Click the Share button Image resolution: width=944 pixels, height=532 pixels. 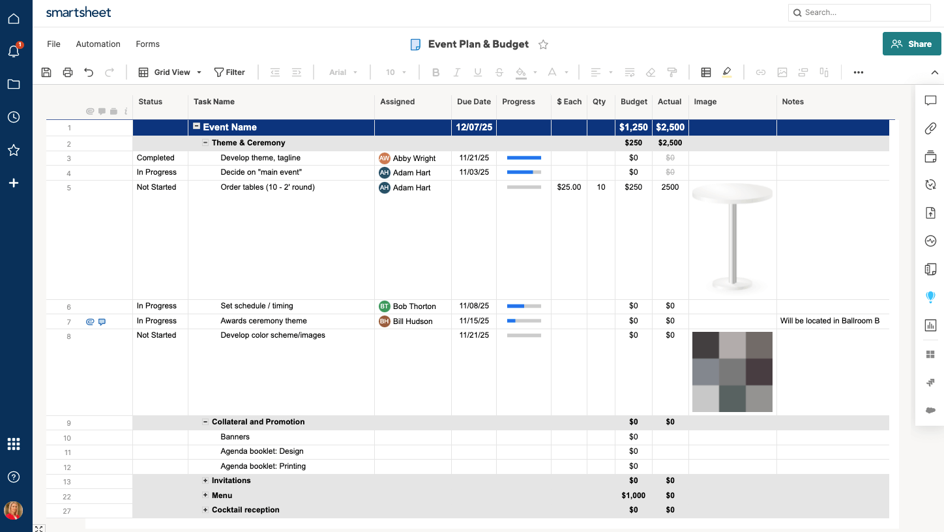click(x=911, y=44)
